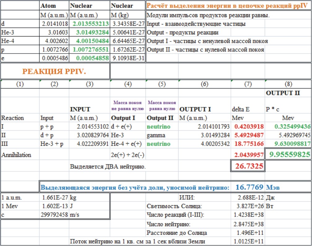Click atom mass cell 1.0072766

coord(54,50)
